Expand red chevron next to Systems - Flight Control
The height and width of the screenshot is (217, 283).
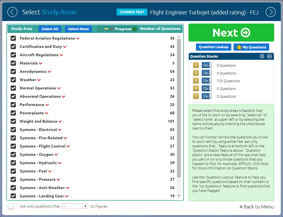click(68, 146)
